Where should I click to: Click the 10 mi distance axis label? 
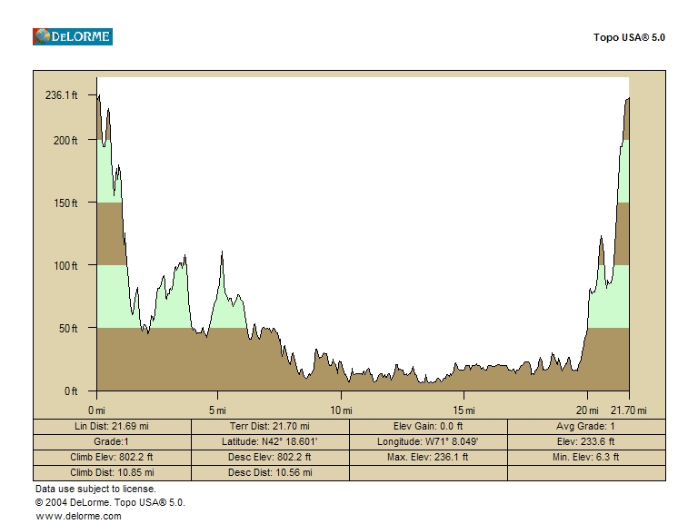(x=341, y=410)
